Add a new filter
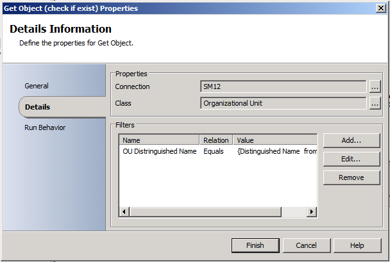 click(352, 140)
